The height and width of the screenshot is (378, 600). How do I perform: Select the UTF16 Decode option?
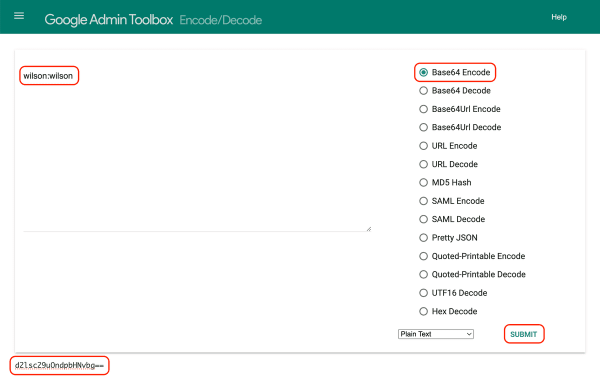423,292
